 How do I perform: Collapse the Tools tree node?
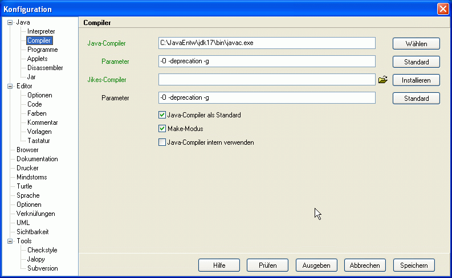pyautogui.click(x=10, y=241)
